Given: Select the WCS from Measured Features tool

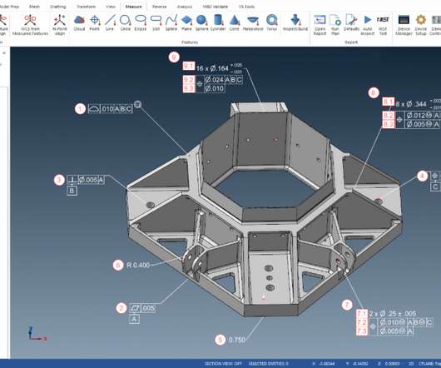Looking at the screenshot, I should click(x=30, y=25).
